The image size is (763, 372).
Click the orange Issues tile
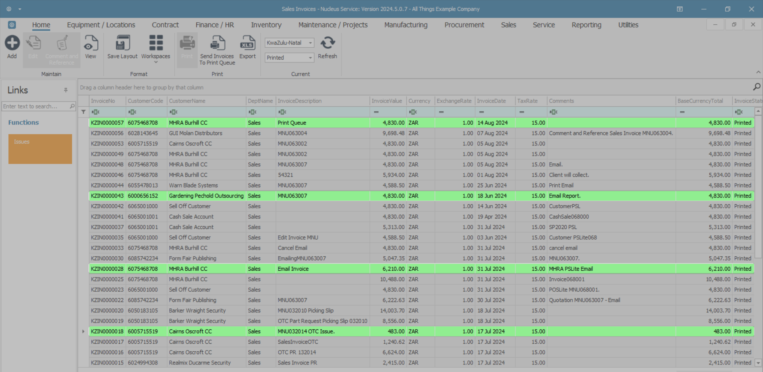click(40, 149)
